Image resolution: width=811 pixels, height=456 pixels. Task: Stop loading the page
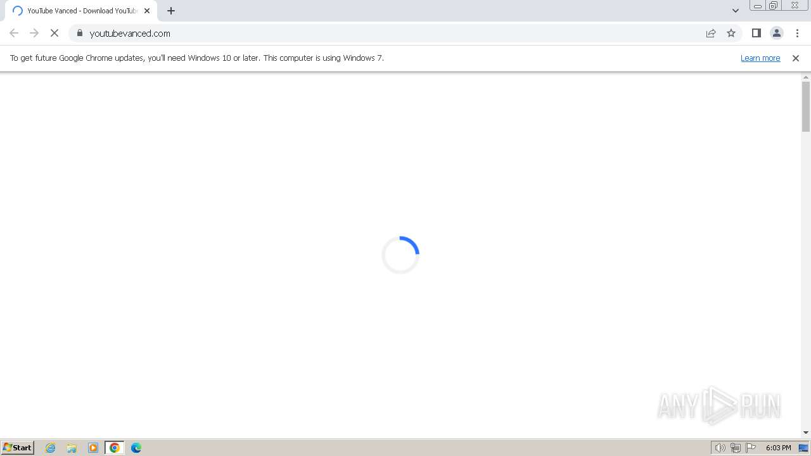tap(54, 33)
